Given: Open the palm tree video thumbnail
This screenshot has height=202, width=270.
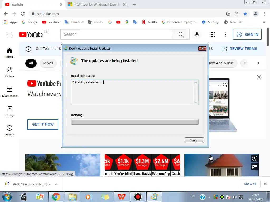Looking at the screenshot, I should coord(63,165).
